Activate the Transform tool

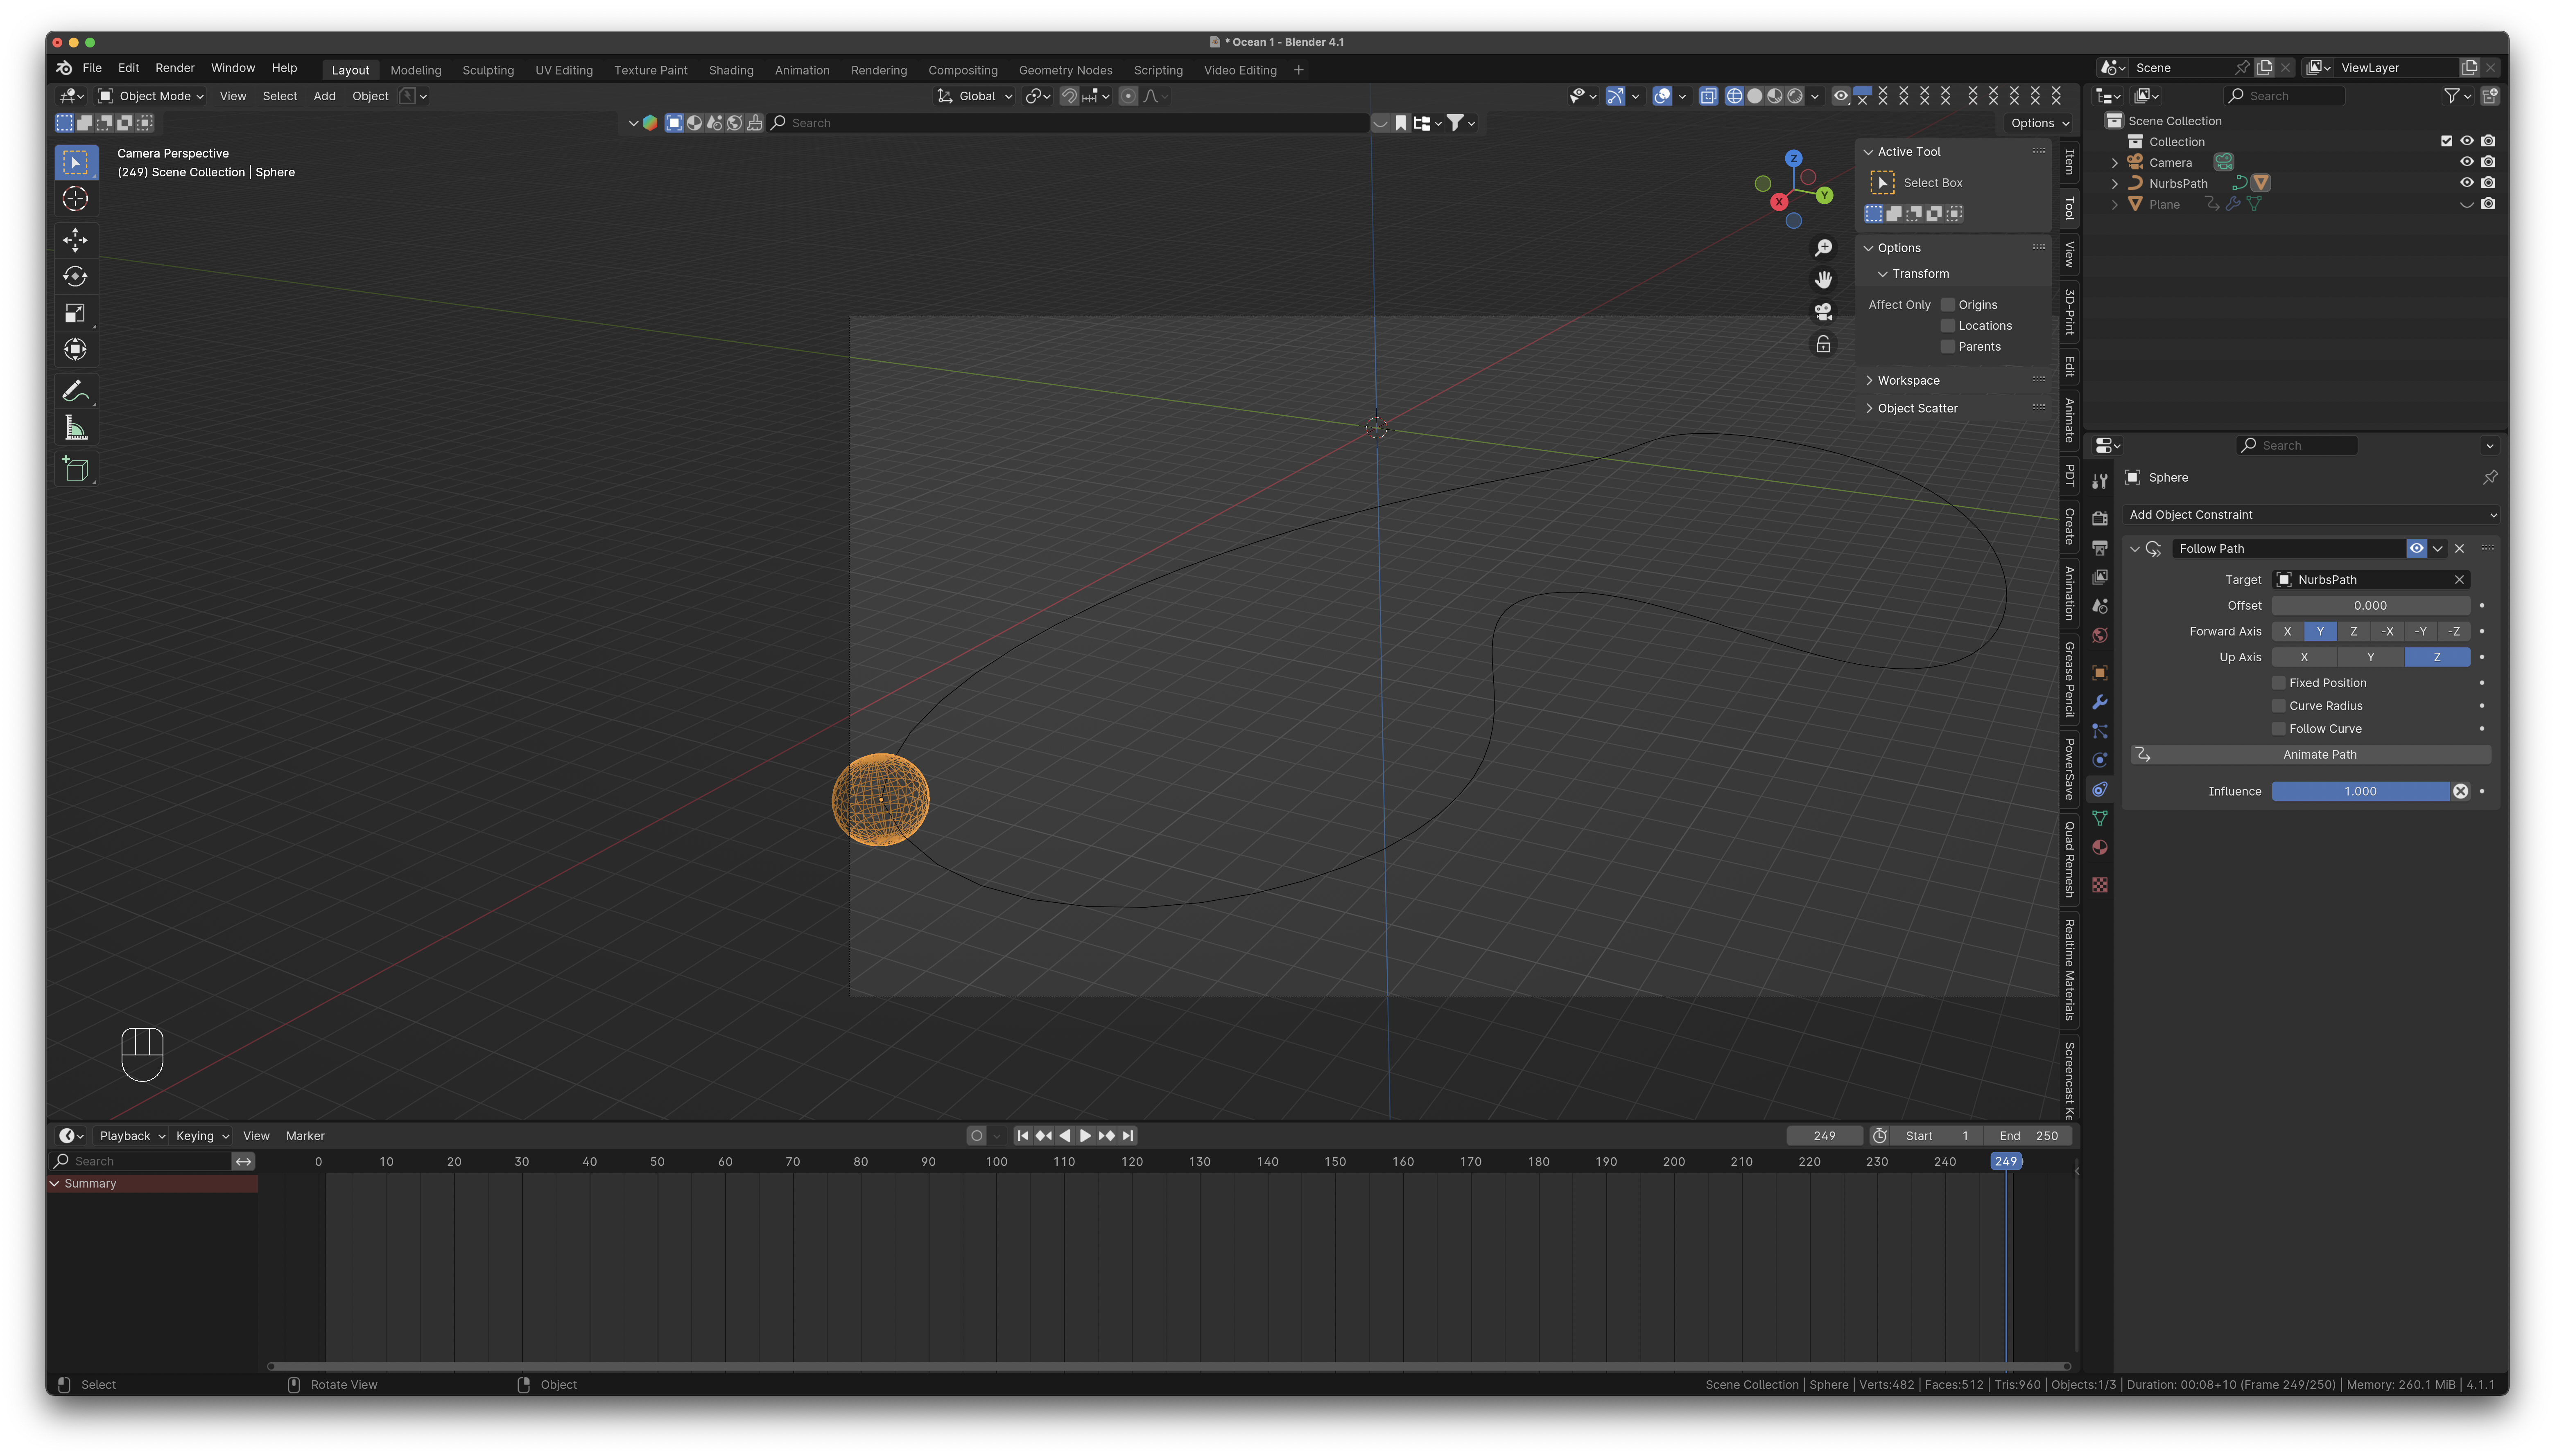tap(75, 350)
